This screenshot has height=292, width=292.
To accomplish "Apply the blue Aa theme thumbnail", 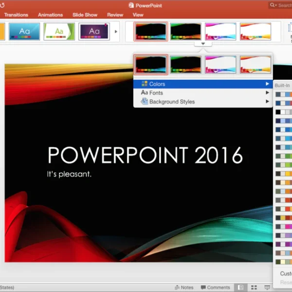I will pos(24,32).
